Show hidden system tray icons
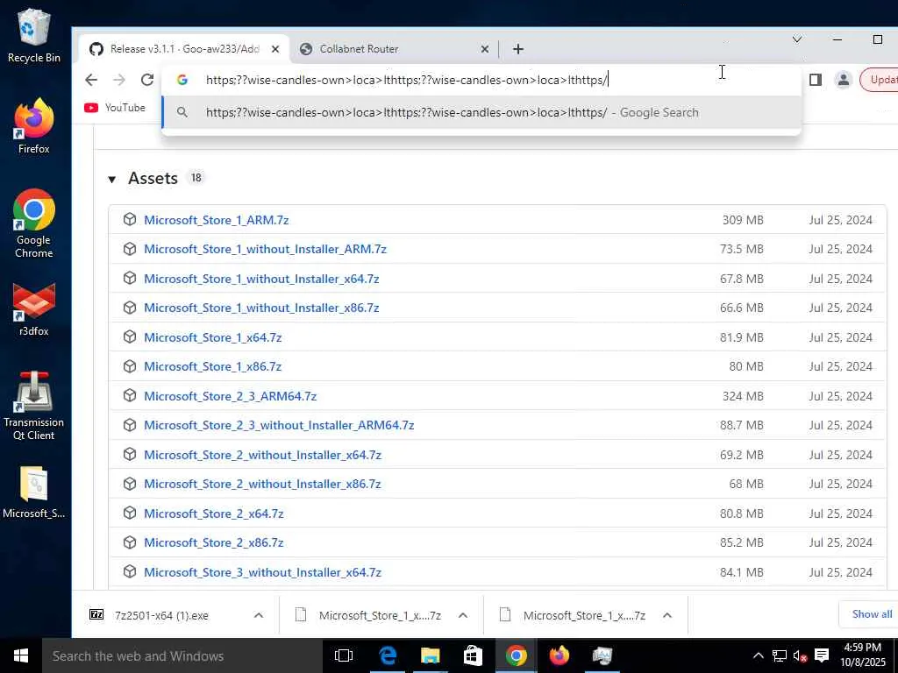Screen dimensions: 898x673 [x=758, y=655]
